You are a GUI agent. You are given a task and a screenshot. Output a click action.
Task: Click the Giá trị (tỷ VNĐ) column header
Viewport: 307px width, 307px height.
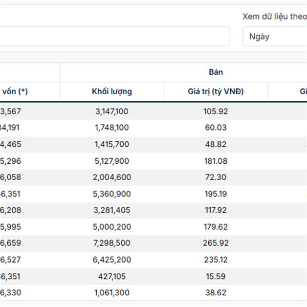coord(215,92)
